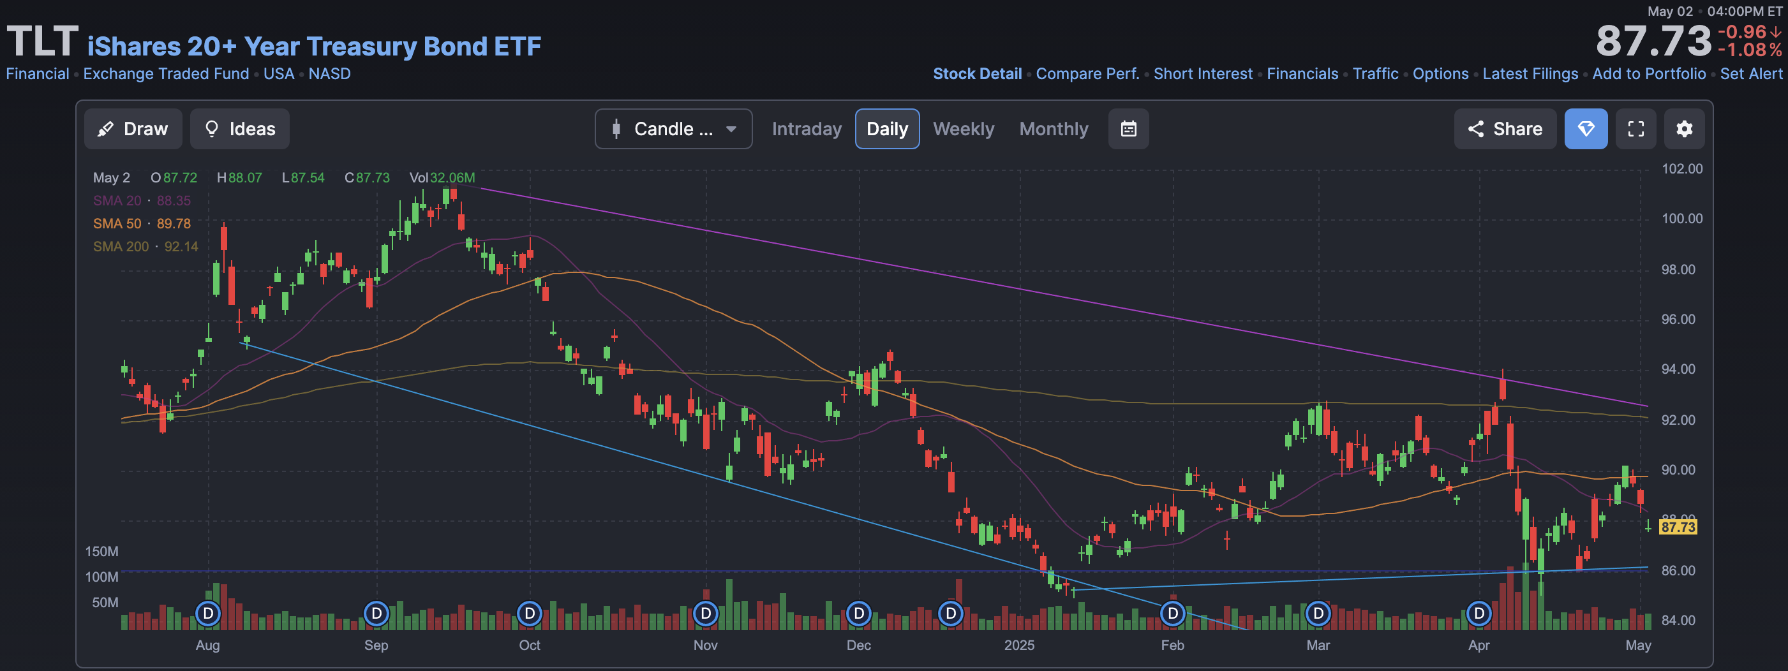Toggle fullscreen chart view
The width and height of the screenshot is (1788, 671).
1636,129
